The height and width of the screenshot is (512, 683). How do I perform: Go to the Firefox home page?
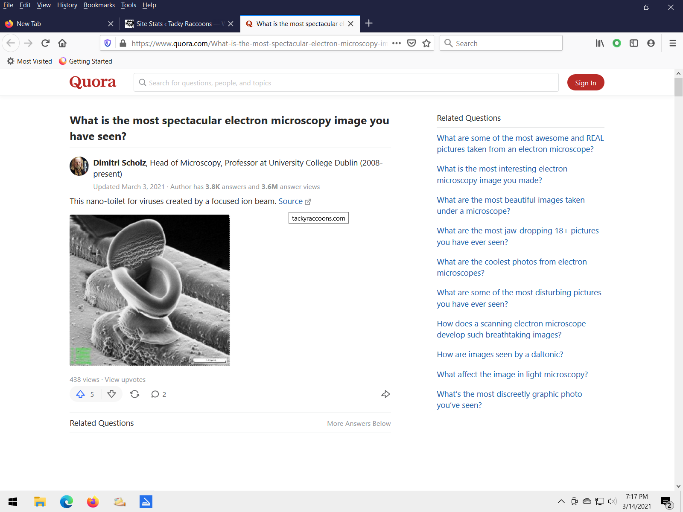(x=62, y=43)
